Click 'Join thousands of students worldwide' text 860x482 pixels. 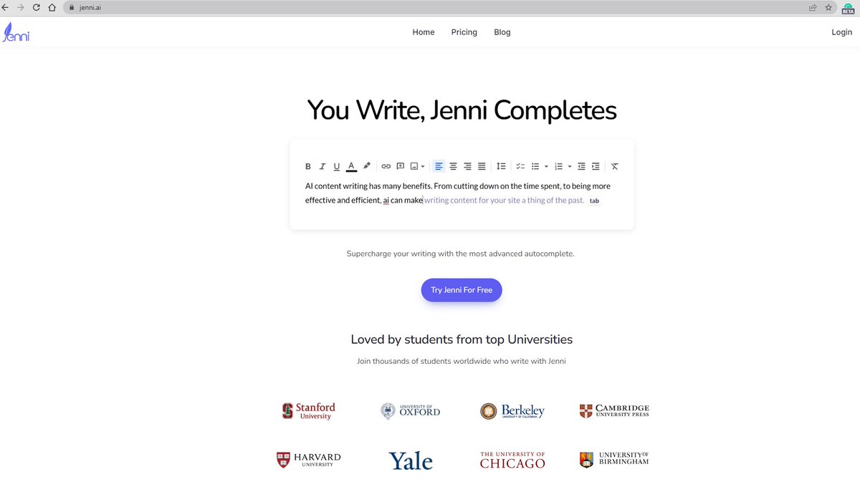click(x=462, y=361)
